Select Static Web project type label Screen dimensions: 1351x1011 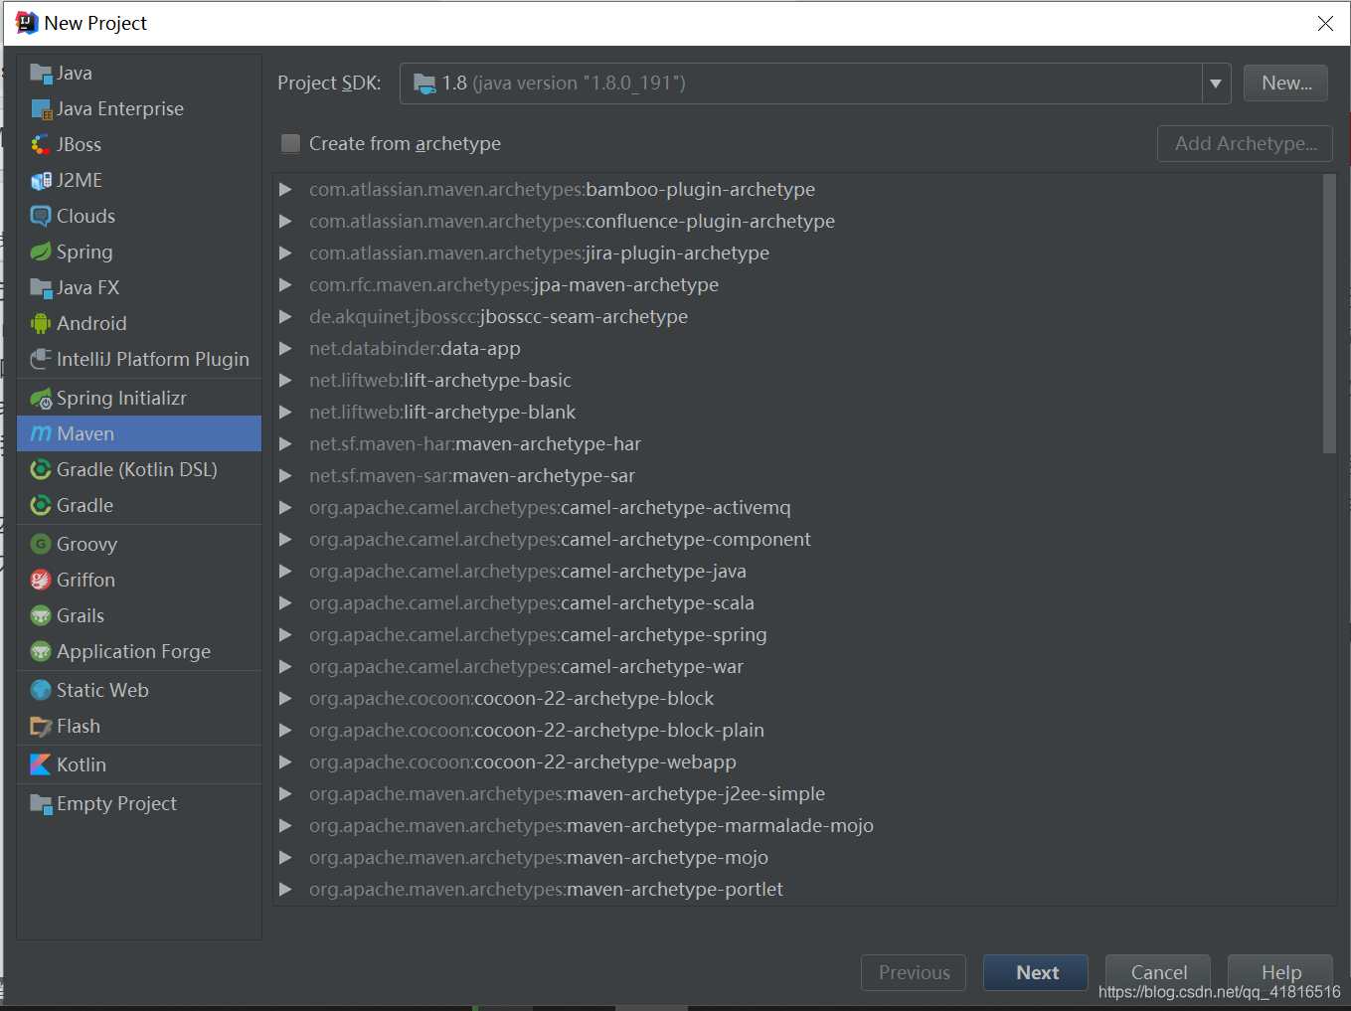pos(102,690)
